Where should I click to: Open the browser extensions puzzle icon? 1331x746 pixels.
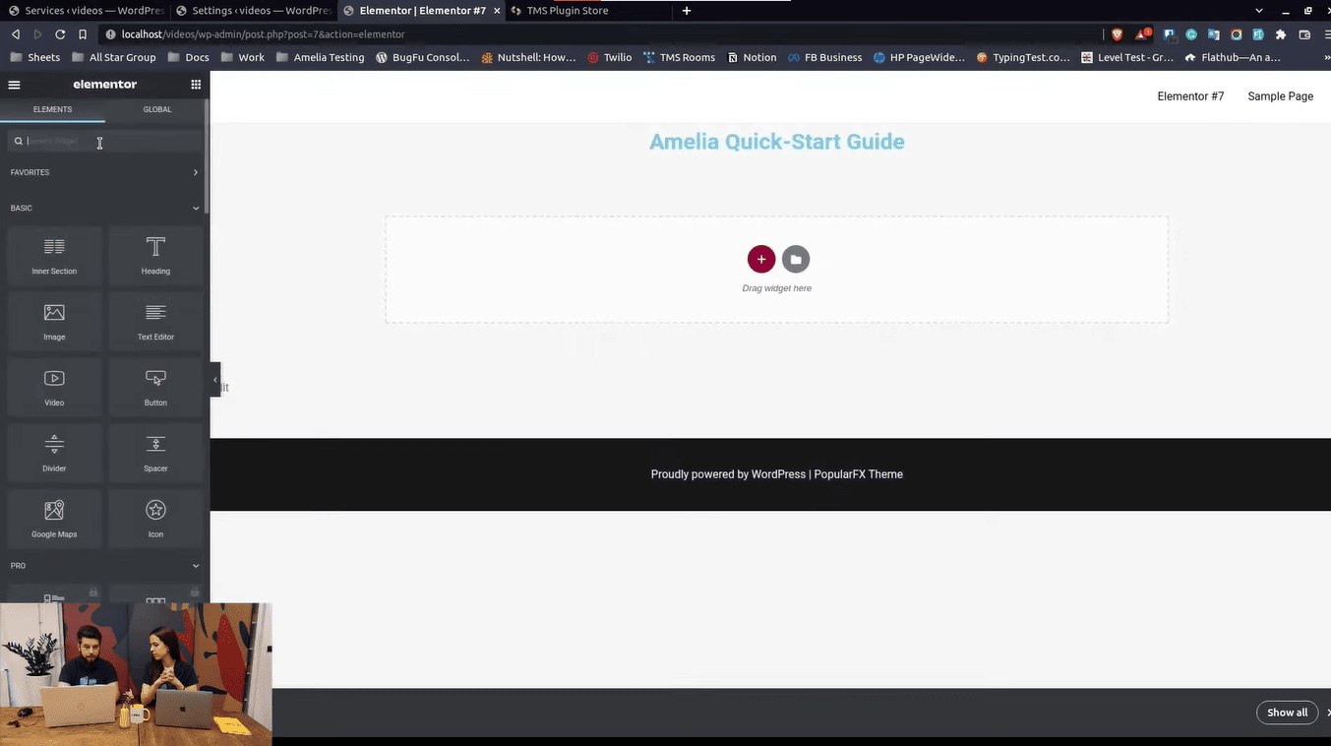point(1281,34)
